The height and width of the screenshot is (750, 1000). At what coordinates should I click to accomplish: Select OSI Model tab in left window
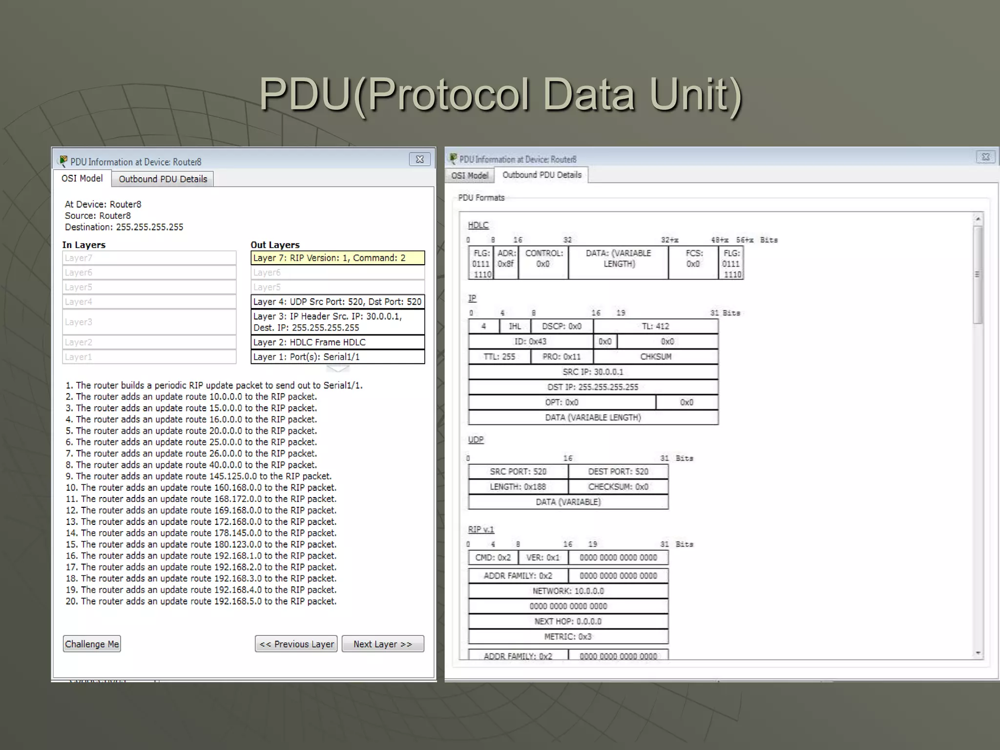coord(82,178)
